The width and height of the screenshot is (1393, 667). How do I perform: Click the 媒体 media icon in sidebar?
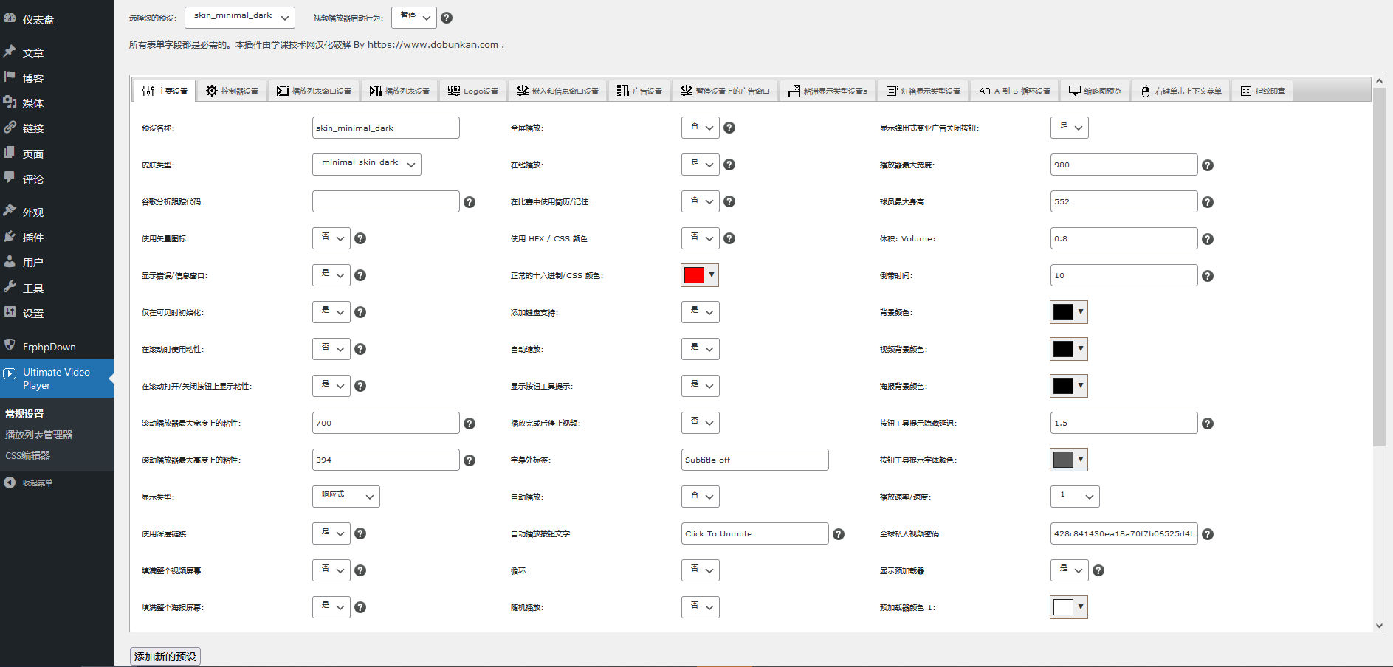10,102
